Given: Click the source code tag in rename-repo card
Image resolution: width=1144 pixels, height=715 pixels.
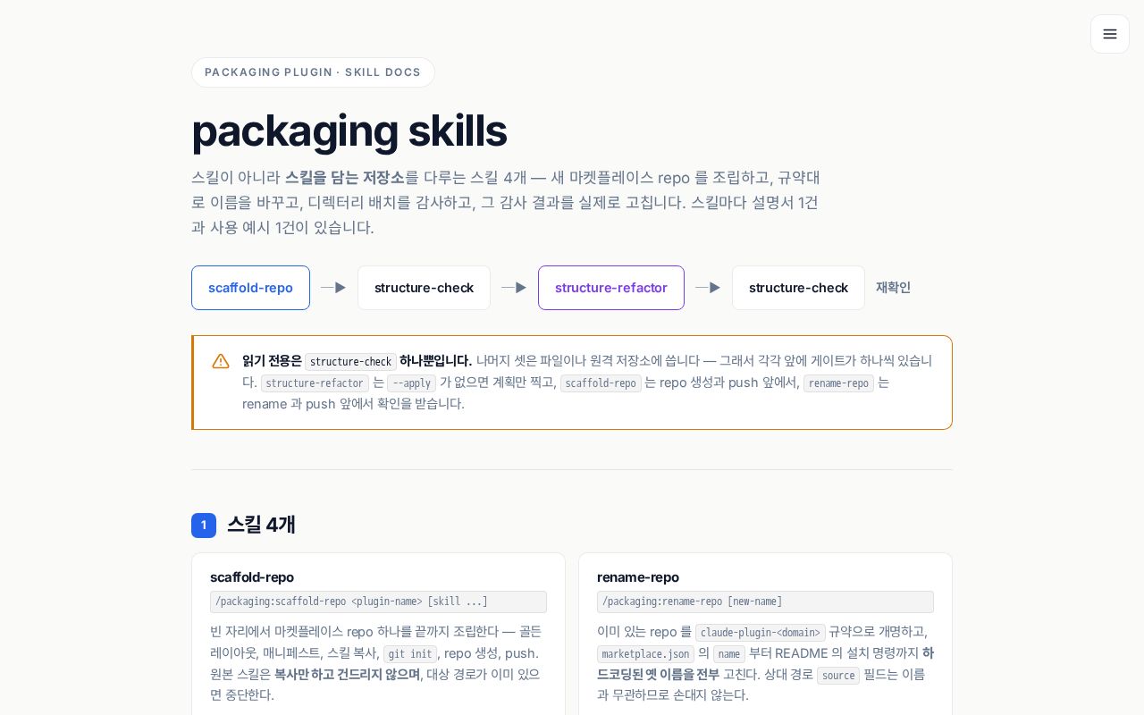Looking at the screenshot, I should [838, 676].
